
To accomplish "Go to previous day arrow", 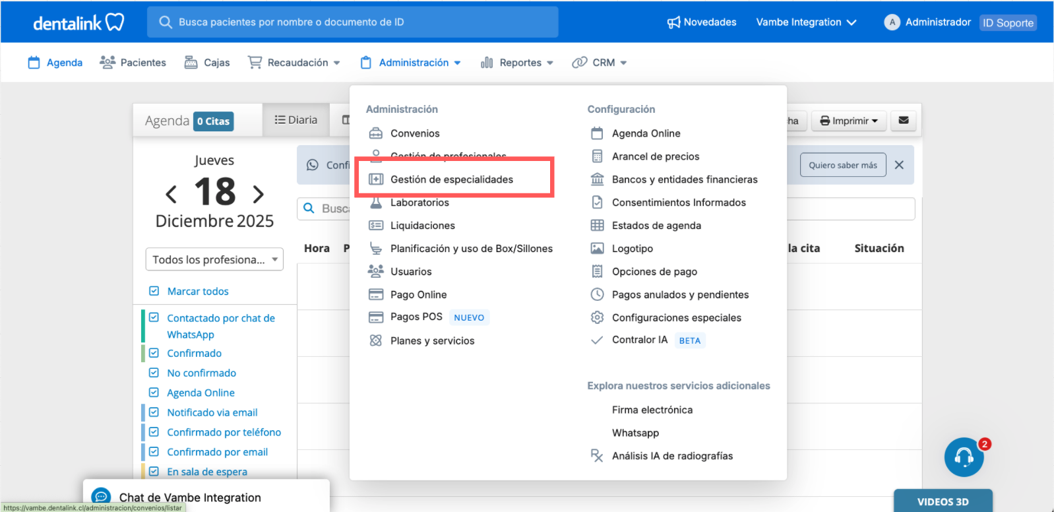I will (171, 194).
